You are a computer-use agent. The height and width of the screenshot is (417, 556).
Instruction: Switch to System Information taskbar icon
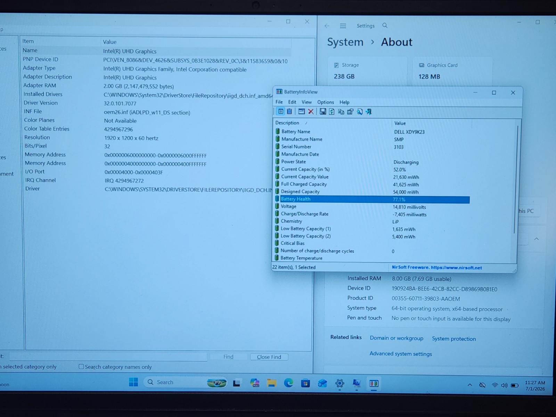pos(357,383)
